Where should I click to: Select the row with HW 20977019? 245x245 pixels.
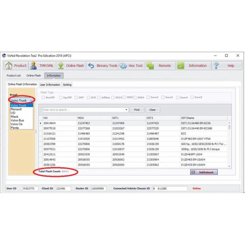tap(133, 128)
